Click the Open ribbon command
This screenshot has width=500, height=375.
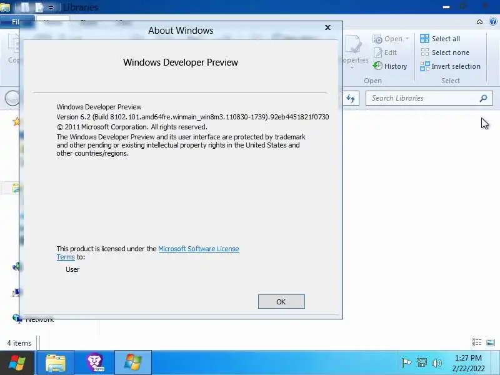pyautogui.click(x=387, y=39)
